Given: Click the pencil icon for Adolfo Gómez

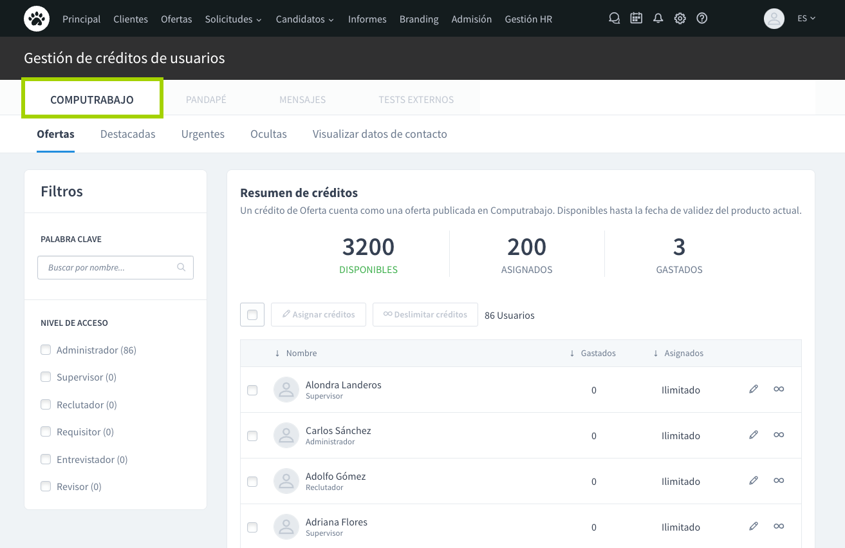Looking at the screenshot, I should 754,480.
